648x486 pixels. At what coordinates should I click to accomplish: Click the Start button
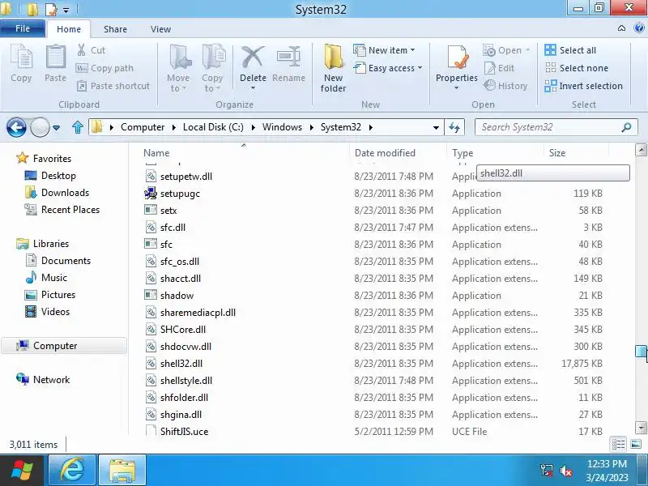[22, 470]
